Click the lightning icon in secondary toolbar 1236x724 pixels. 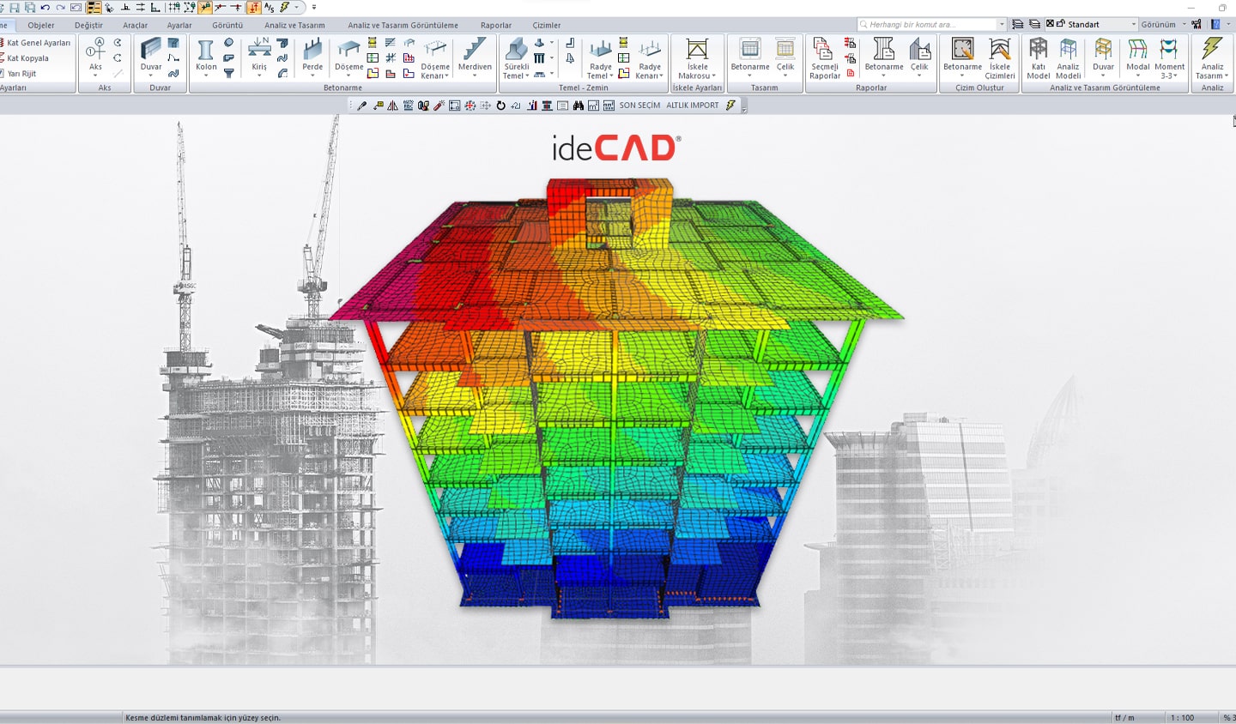[x=730, y=106]
